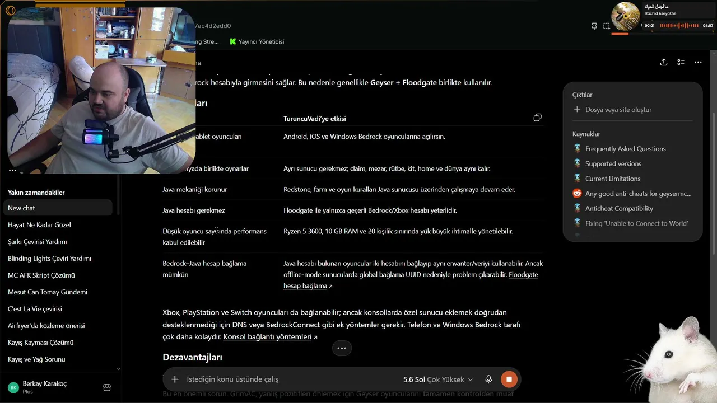Open the 5.6 Sol Çok Yüksek model dropdown

coord(438,379)
